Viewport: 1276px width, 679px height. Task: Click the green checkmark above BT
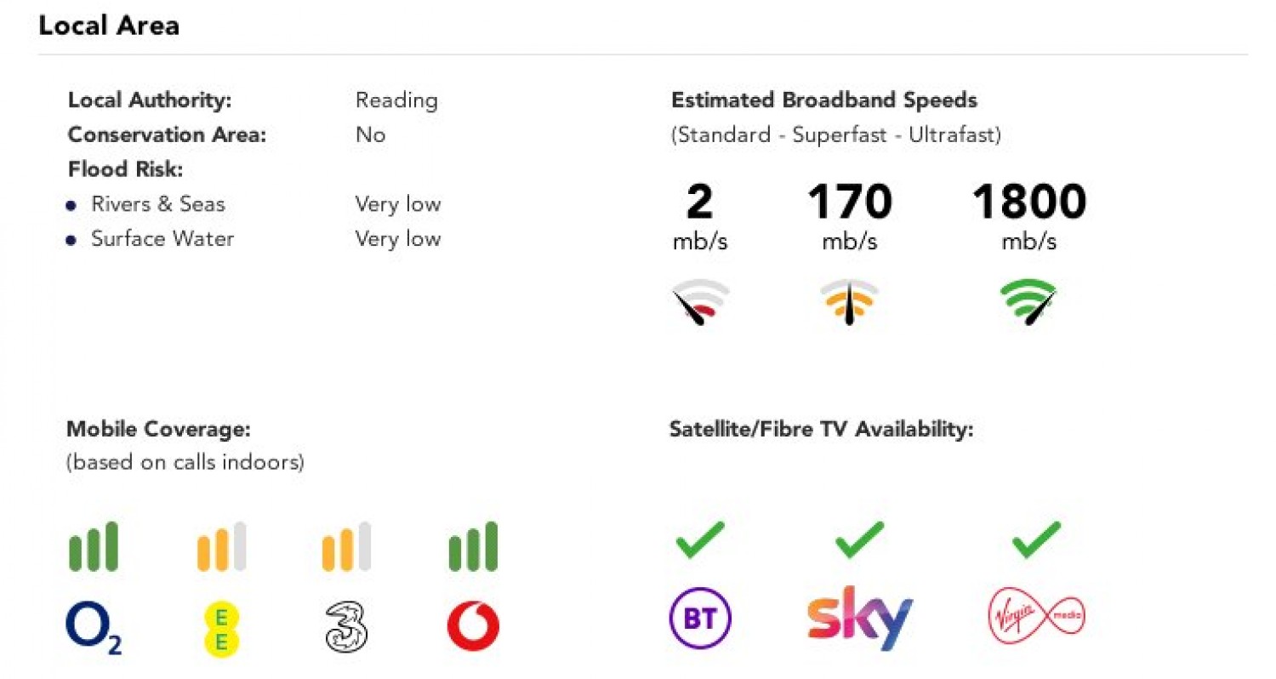click(699, 540)
